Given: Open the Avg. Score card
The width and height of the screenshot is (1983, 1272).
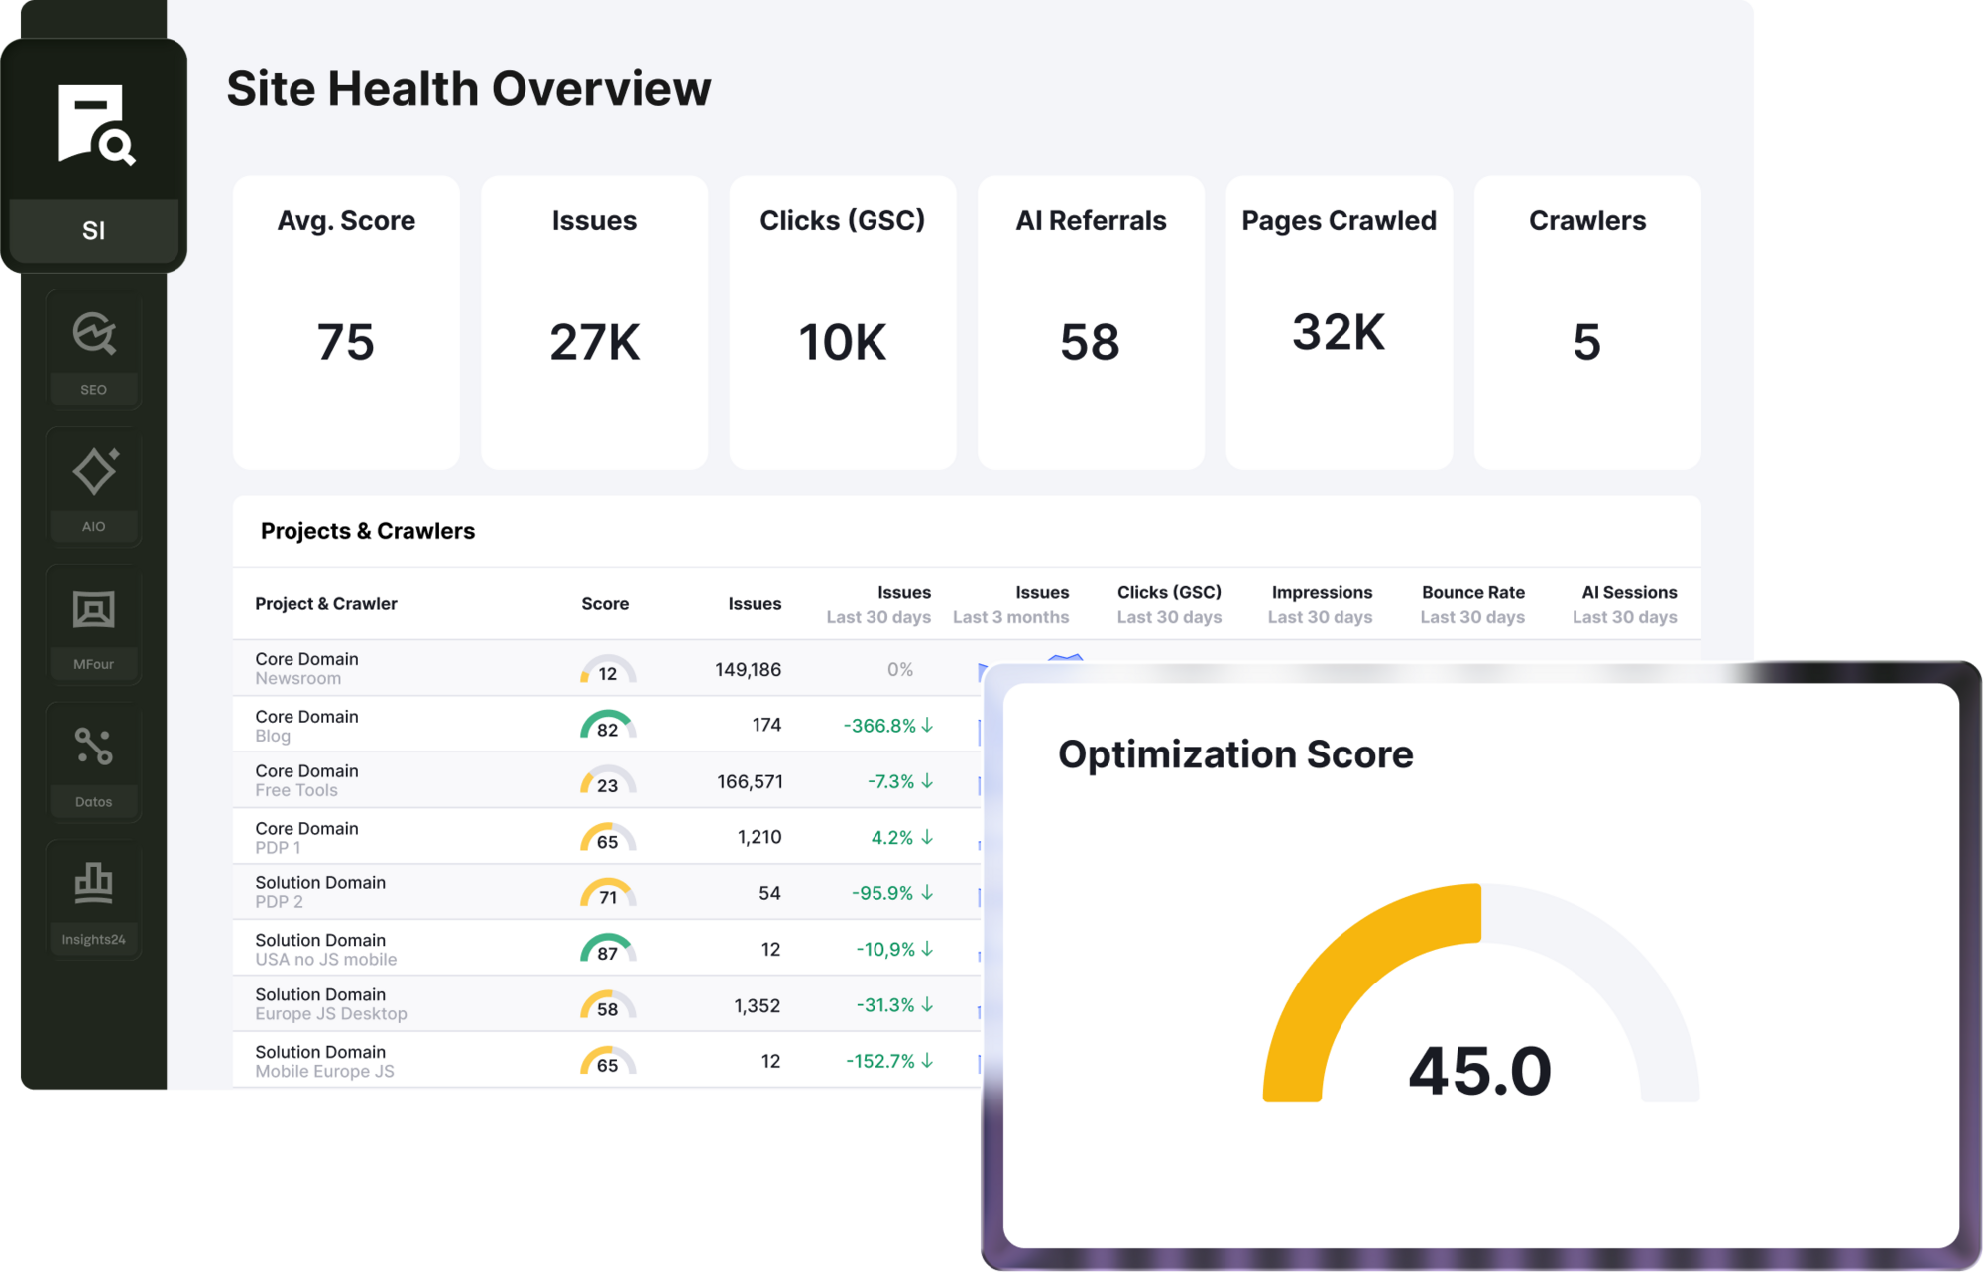Looking at the screenshot, I should coord(346,322).
